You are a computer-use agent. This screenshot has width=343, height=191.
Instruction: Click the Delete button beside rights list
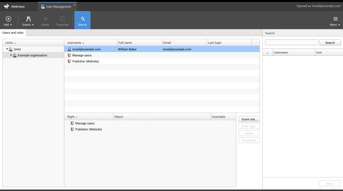click(x=249, y=133)
